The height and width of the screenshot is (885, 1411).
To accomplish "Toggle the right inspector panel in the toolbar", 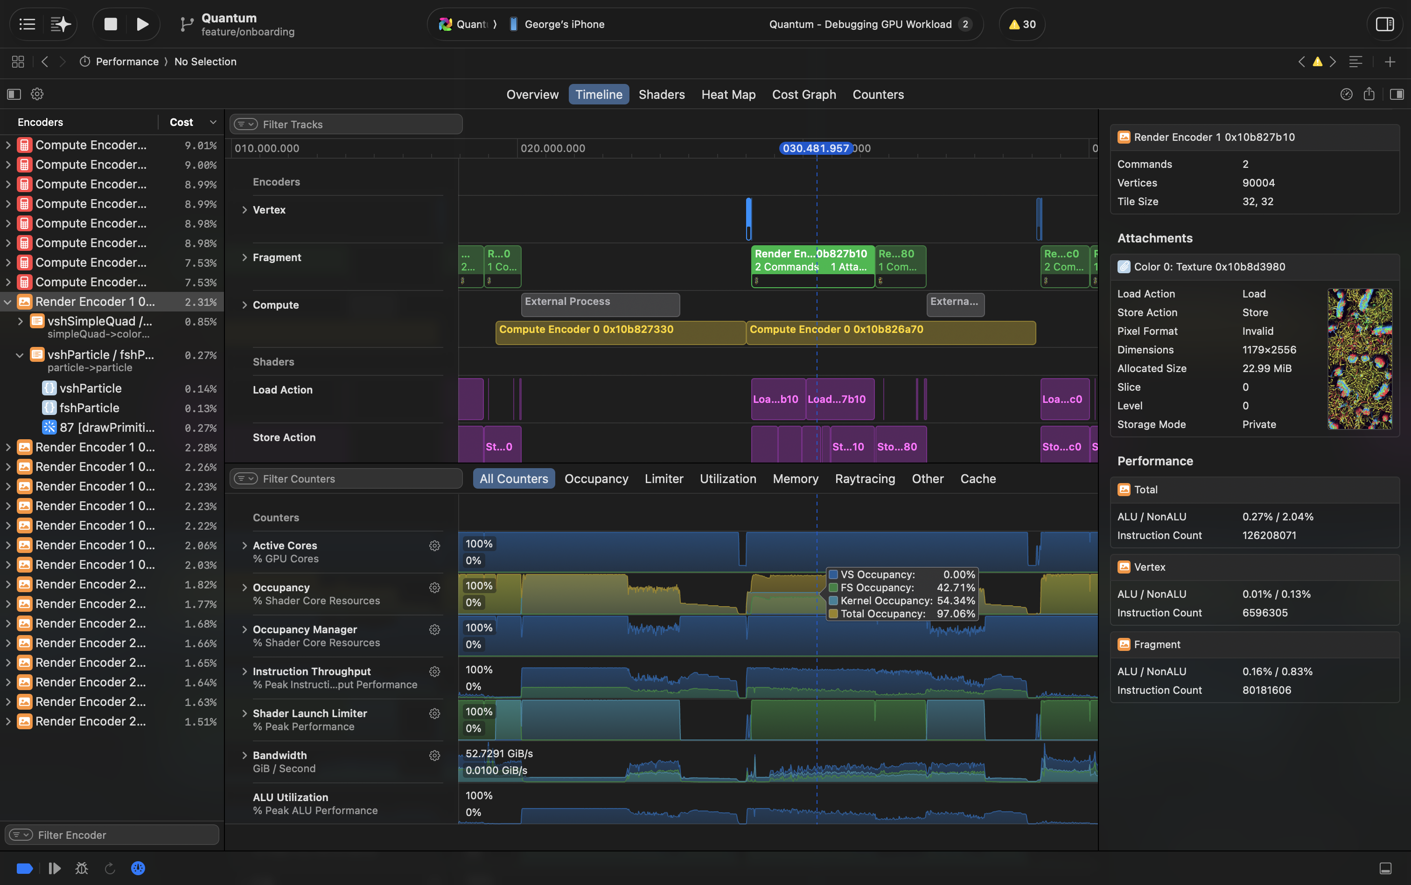I will point(1385,24).
